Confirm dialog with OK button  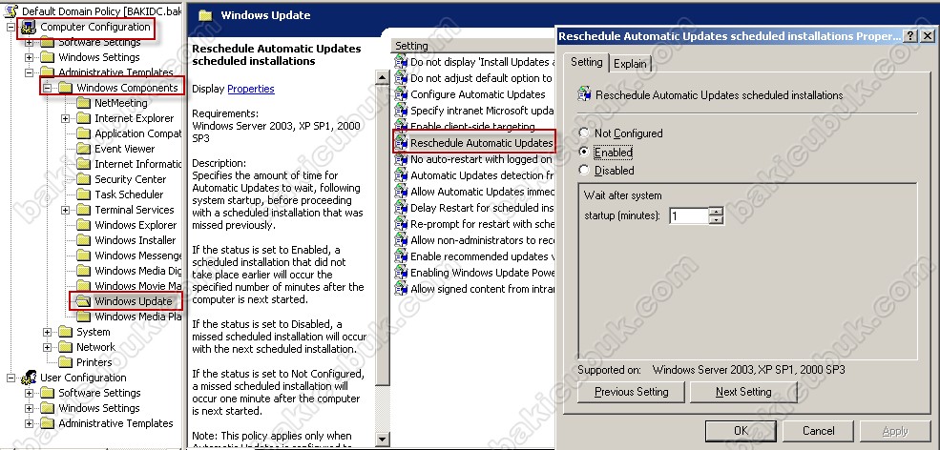pos(741,431)
